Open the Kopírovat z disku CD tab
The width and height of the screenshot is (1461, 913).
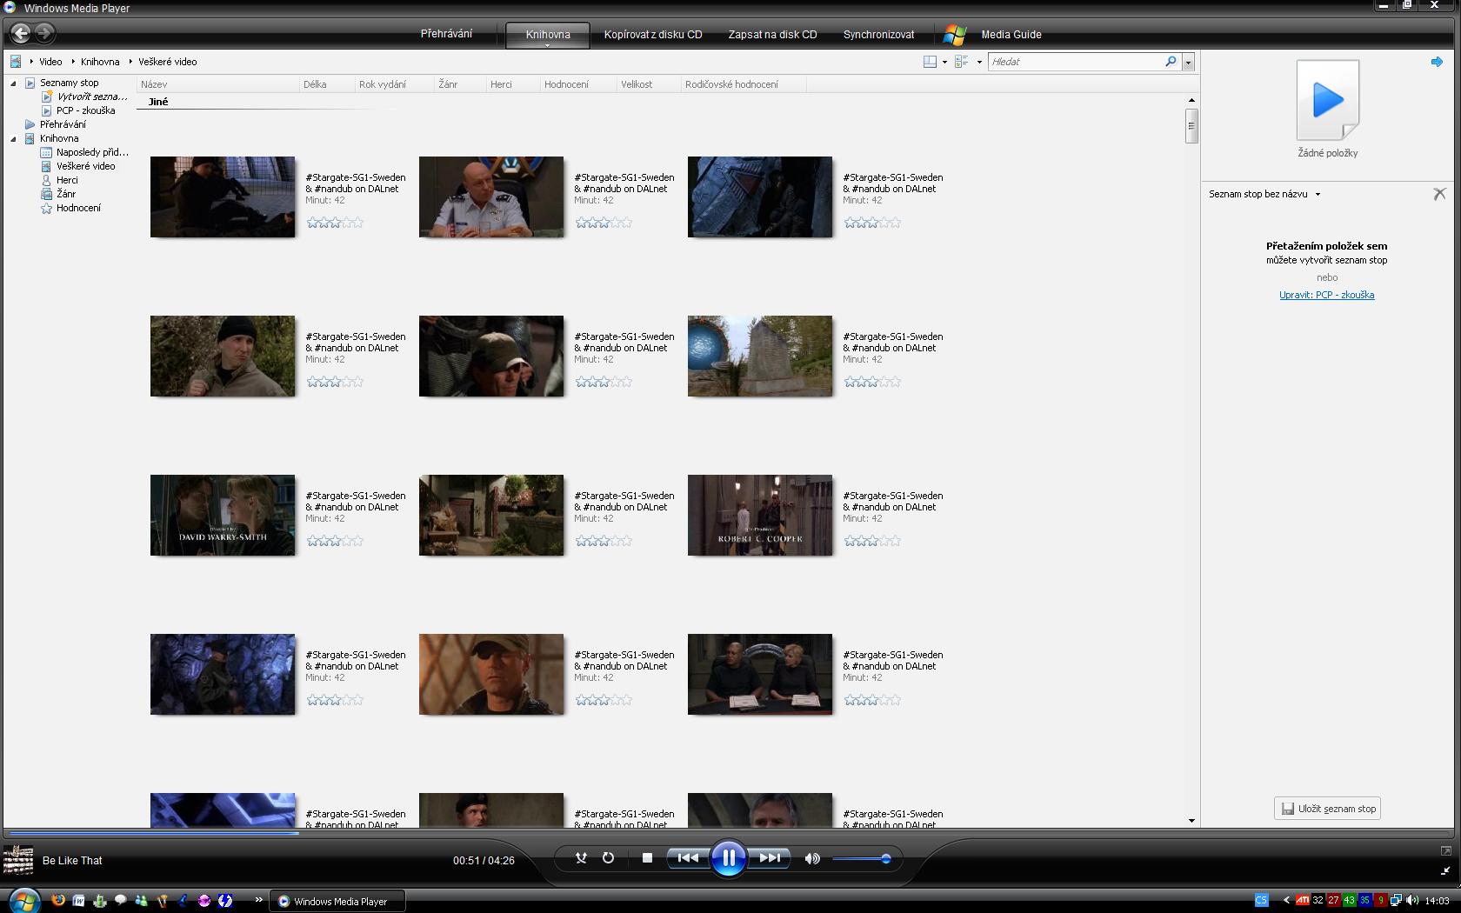pyautogui.click(x=653, y=35)
